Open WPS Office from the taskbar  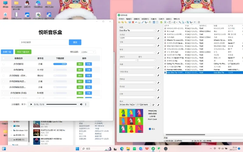point(147,149)
